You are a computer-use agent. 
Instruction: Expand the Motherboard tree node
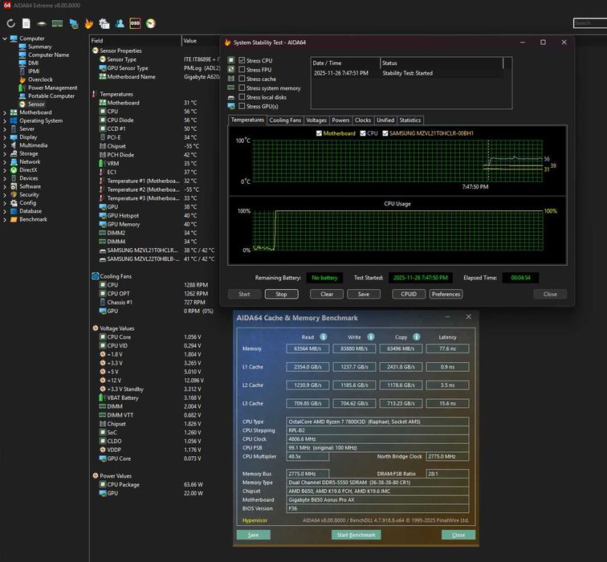coord(5,112)
